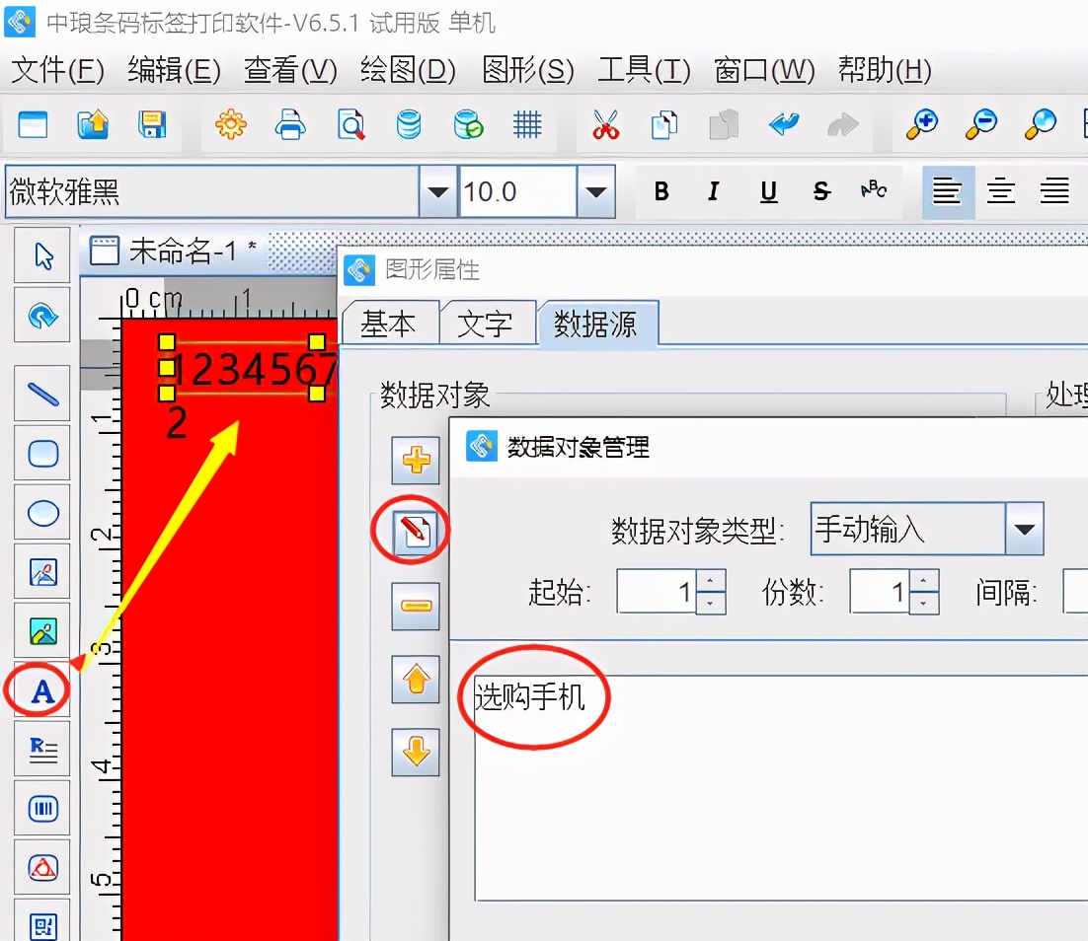
Task: Toggle bold text formatting
Action: coord(661,191)
